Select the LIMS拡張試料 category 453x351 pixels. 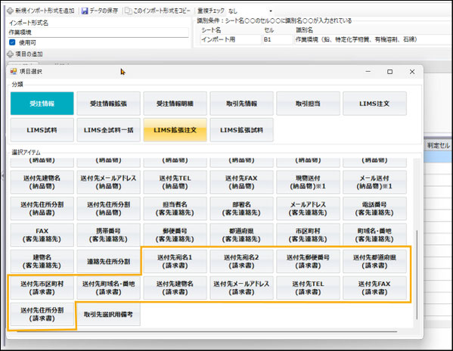(241, 130)
